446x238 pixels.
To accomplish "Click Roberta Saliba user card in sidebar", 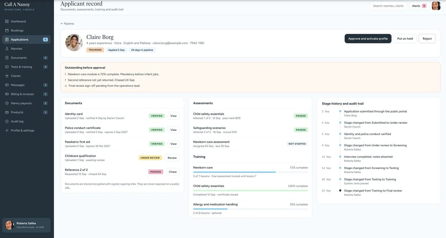I will click(26, 225).
